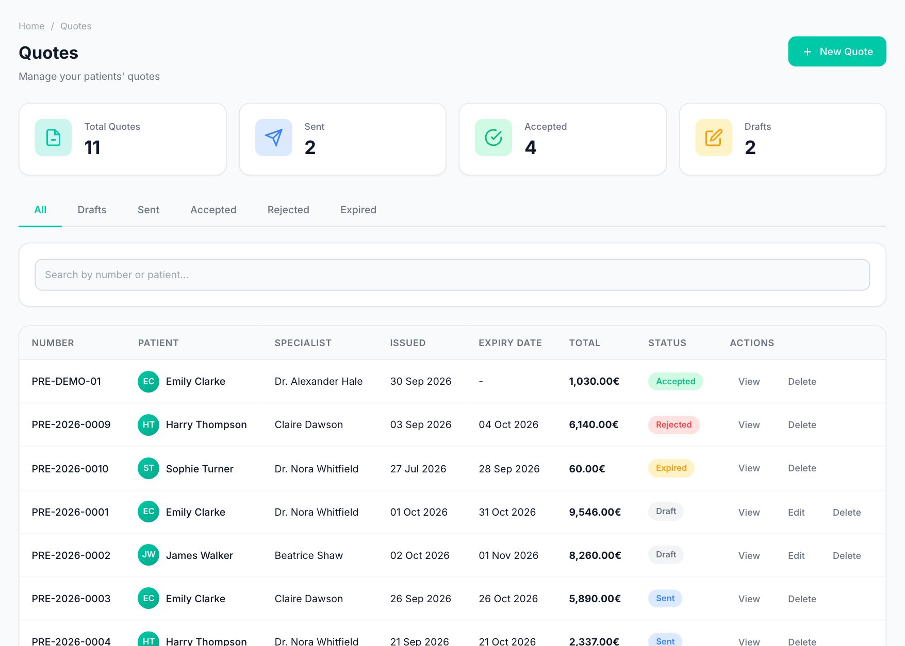Delete draft quote PRE-2026-0002
Screen dimensions: 905x646
(x=847, y=556)
